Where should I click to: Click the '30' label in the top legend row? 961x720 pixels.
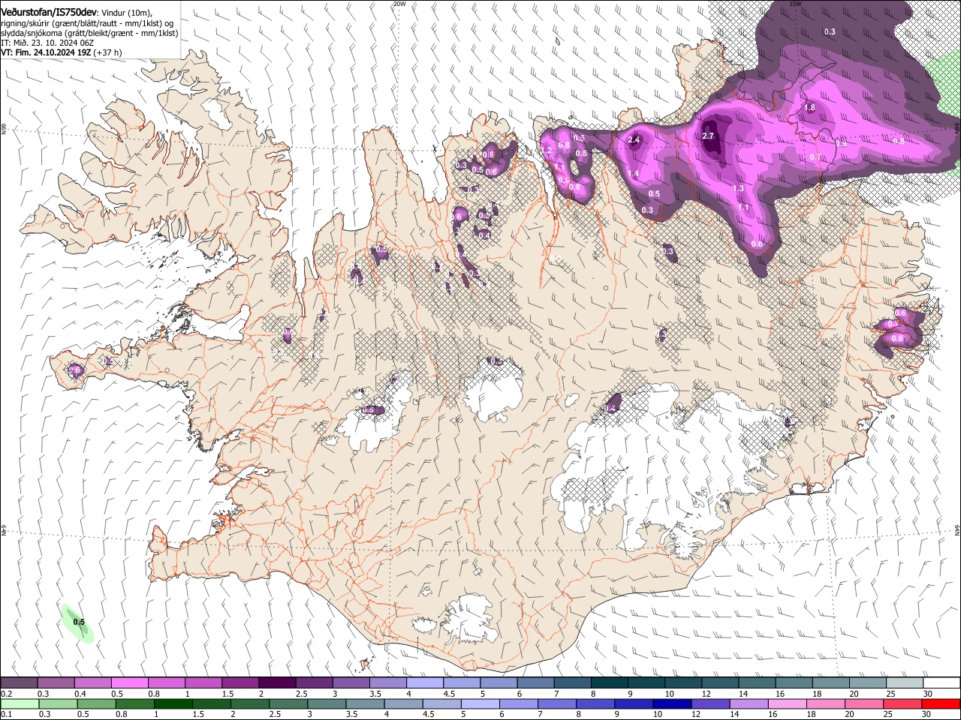pyautogui.click(x=928, y=694)
